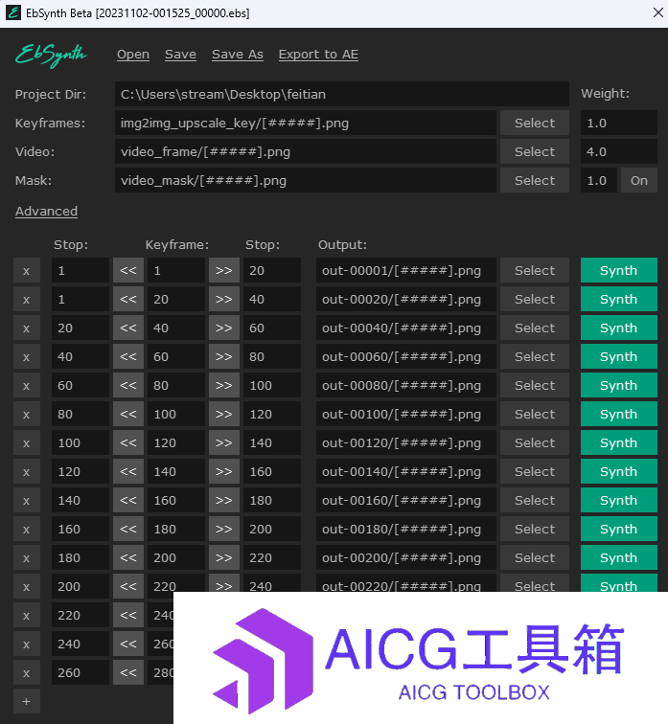Choose output folder for out-00020 via Select
The height and width of the screenshot is (724, 668).
coord(535,299)
